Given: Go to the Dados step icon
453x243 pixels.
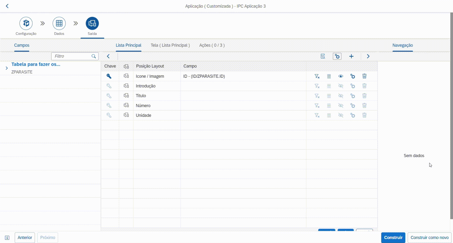Looking at the screenshot, I should point(59,23).
